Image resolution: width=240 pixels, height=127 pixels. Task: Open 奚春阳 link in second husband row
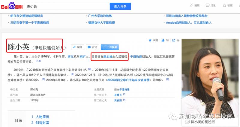pyautogui.click(x=118, y=100)
